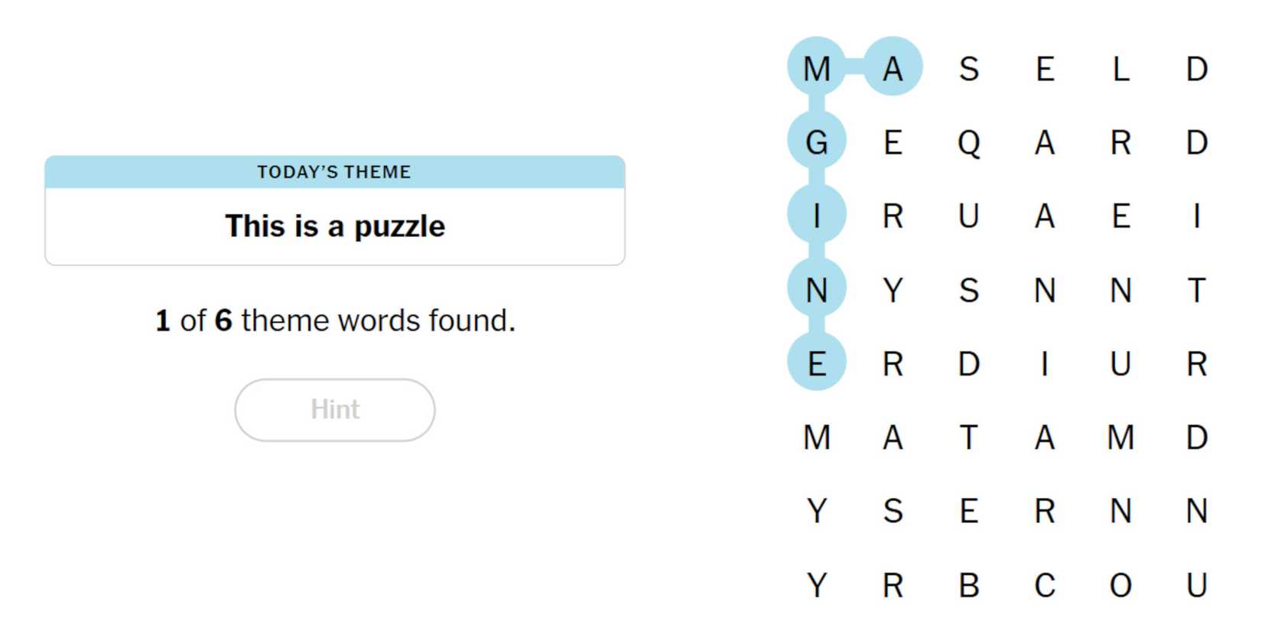Screen dimensions: 1262x631
Task: Select the letter T between two A's
Action: [968, 437]
